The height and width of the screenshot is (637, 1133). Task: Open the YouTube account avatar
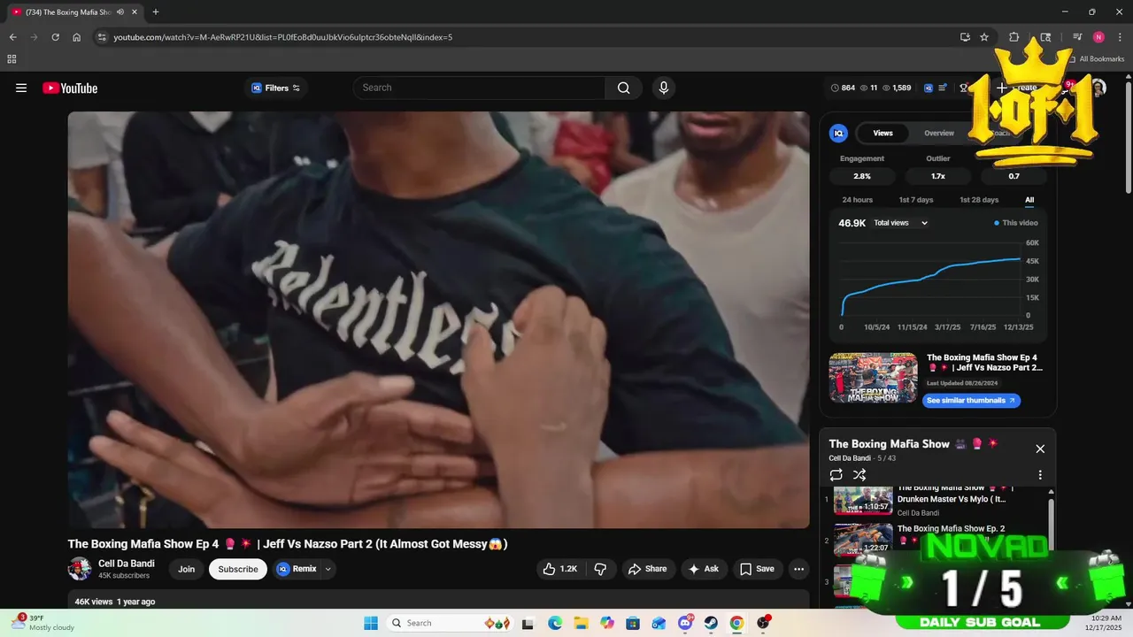click(x=1098, y=88)
